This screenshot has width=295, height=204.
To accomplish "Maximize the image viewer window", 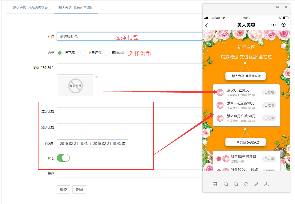I will (x=277, y=7).
